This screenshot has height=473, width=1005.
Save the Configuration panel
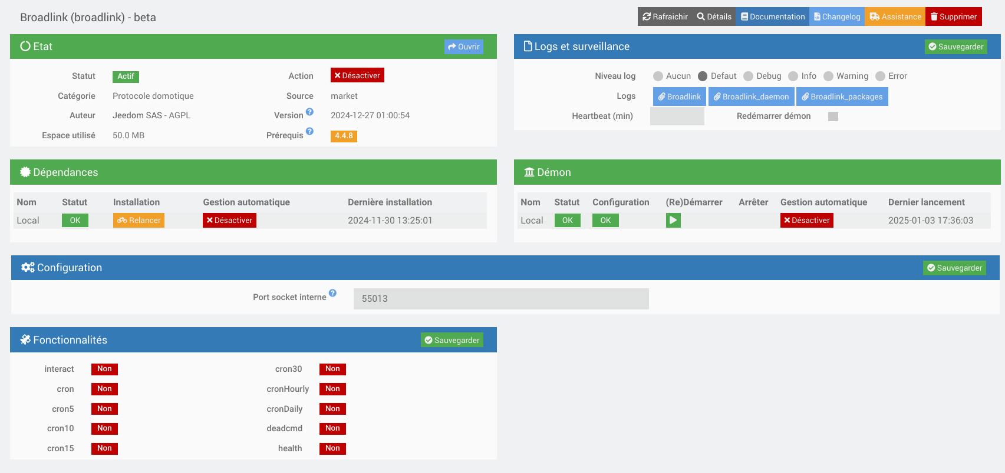point(955,268)
